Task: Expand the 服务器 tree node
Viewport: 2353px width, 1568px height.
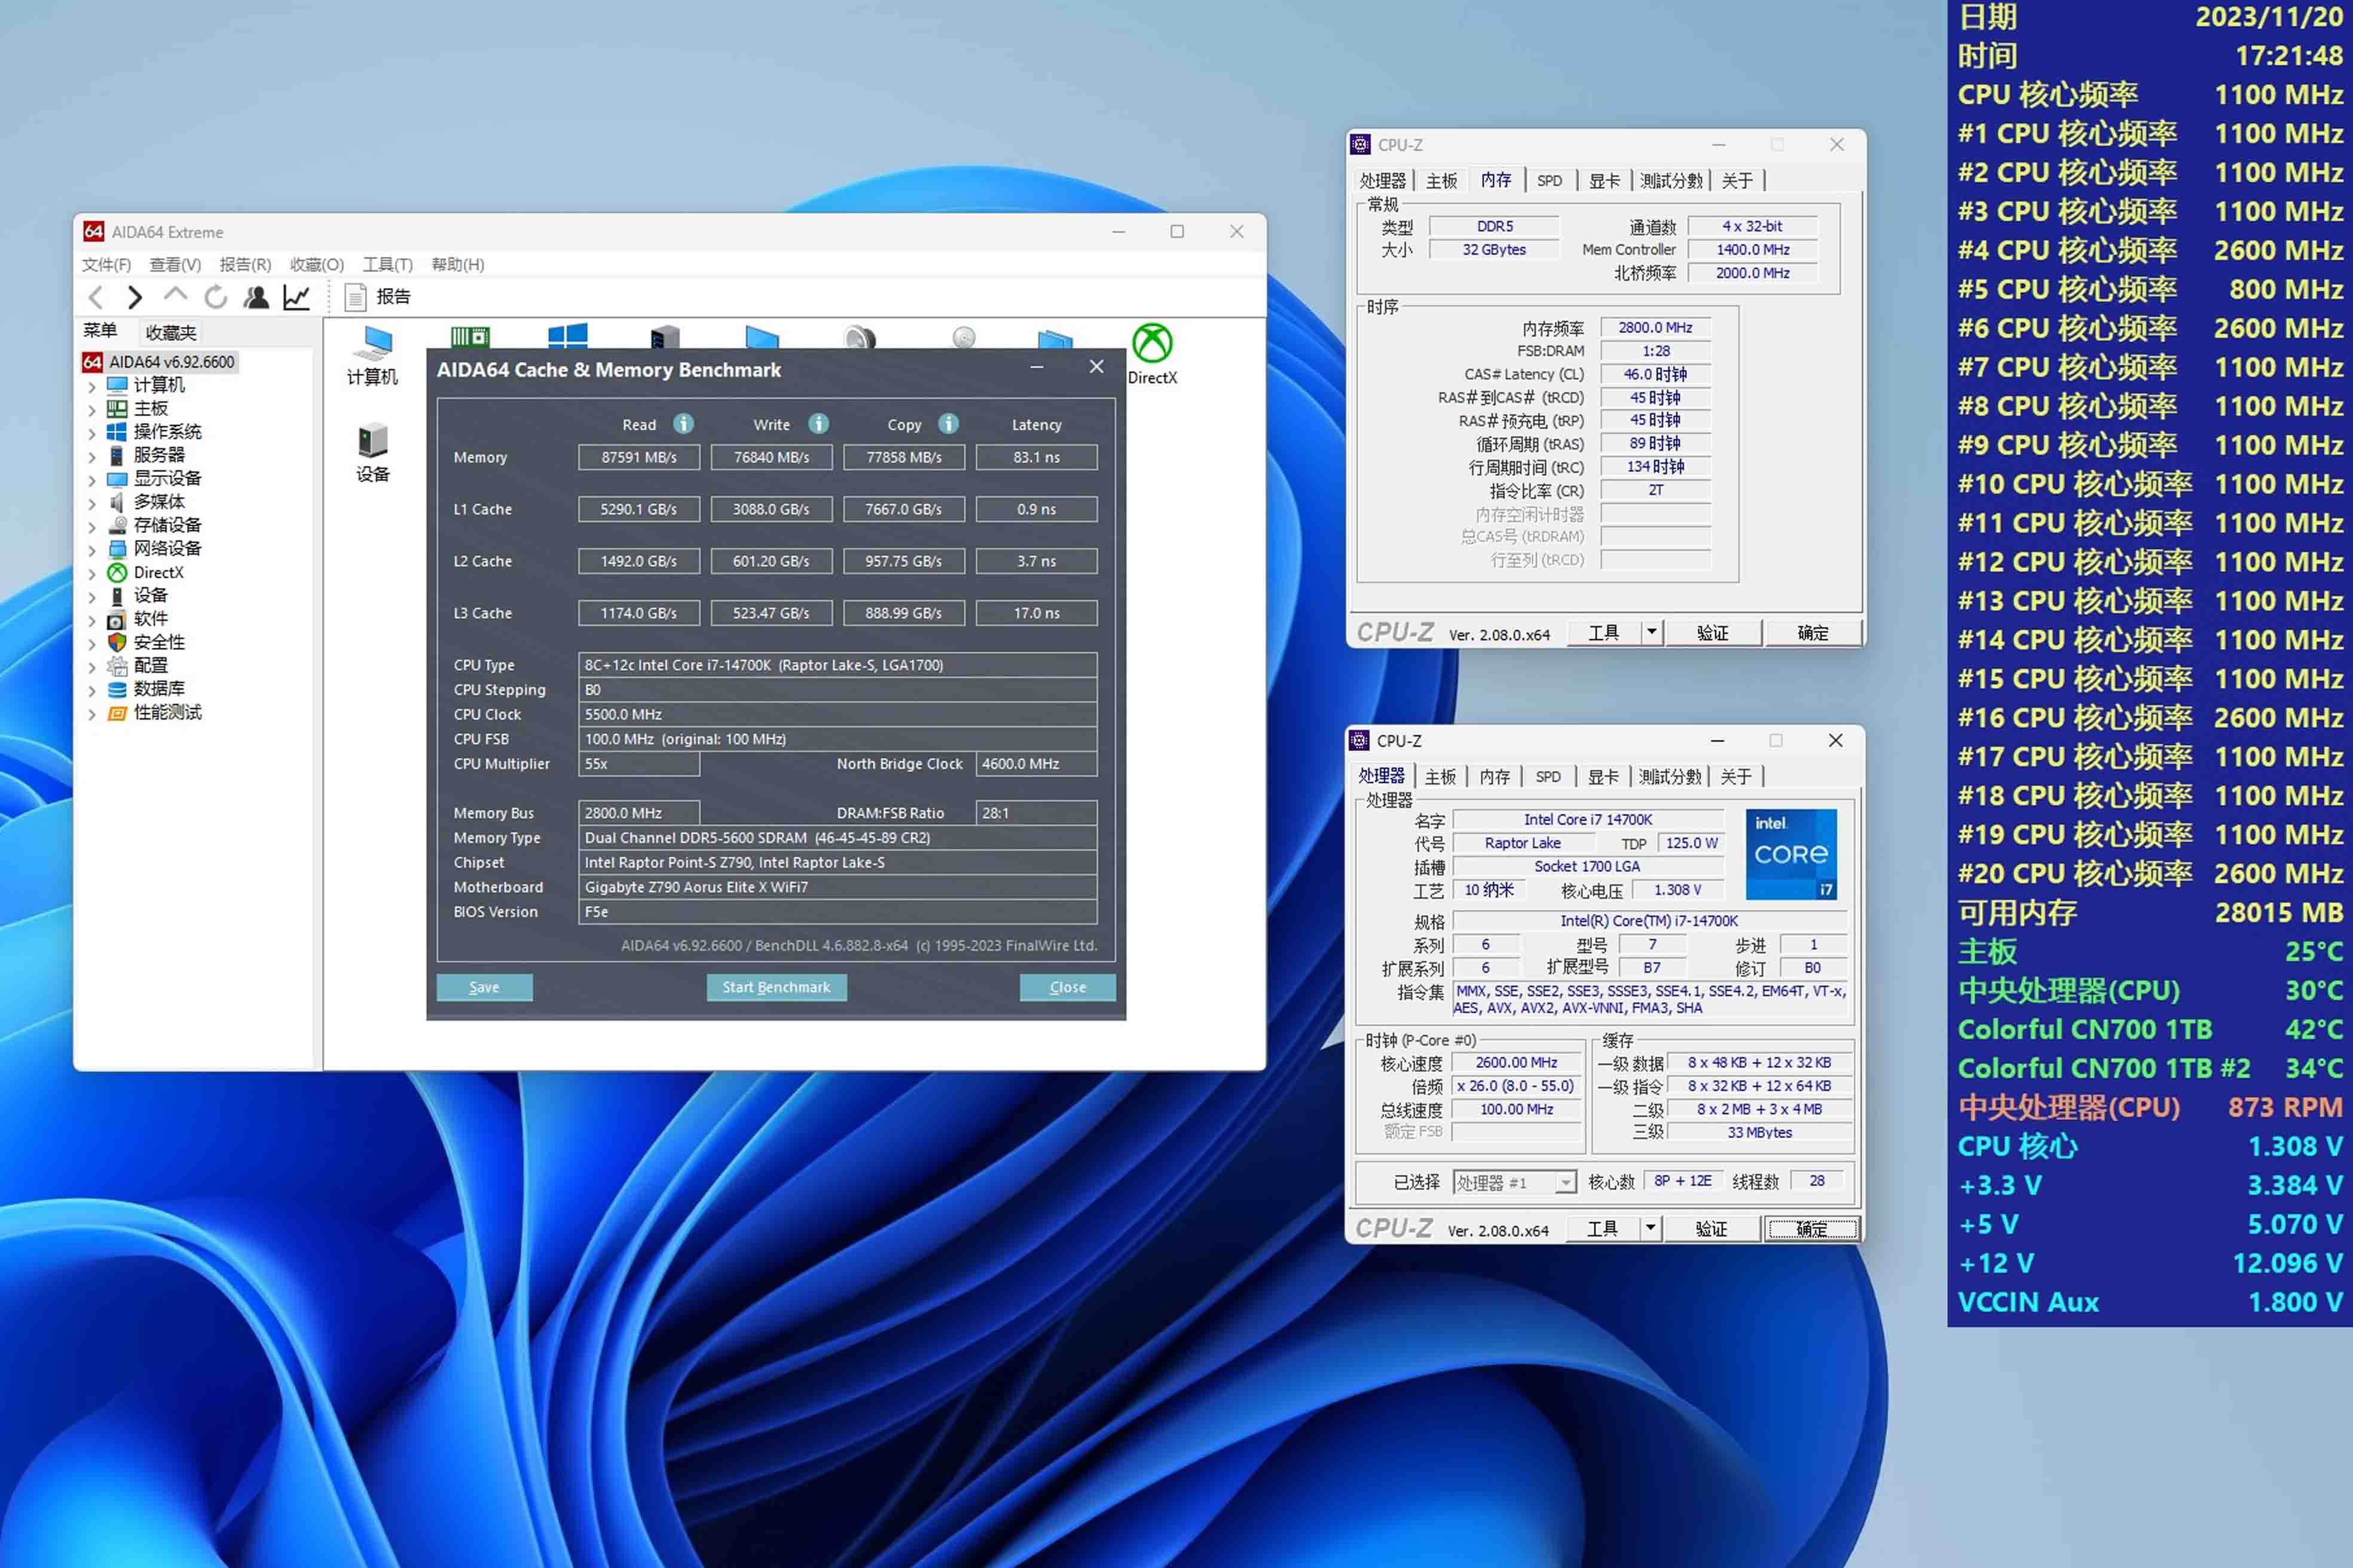Action: [x=91, y=456]
